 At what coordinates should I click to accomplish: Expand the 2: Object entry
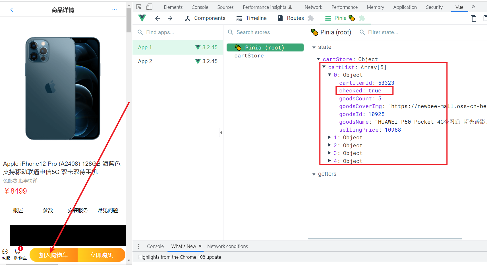(x=329, y=145)
